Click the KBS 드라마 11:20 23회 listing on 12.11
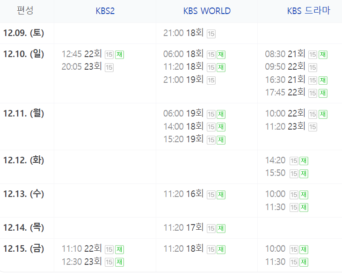Image resolution: width=342 pixels, height=277 pixels. point(285,126)
